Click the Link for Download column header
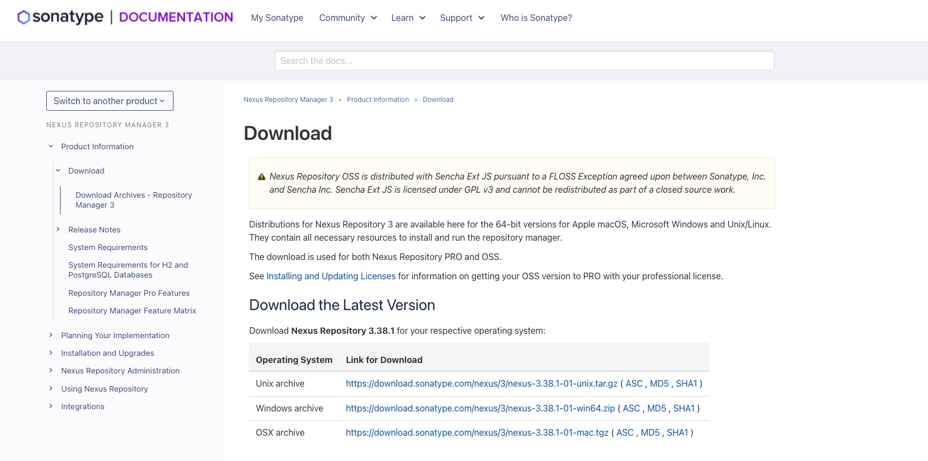Image resolution: width=928 pixels, height=461 pixels. (384, 360)
